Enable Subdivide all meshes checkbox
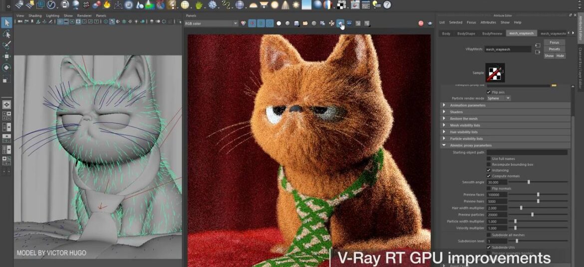584x267 pixels. (x=489, y=235)
